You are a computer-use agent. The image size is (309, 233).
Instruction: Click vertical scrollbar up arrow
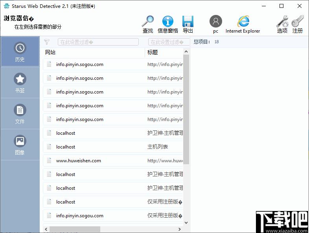coord(186,52)
